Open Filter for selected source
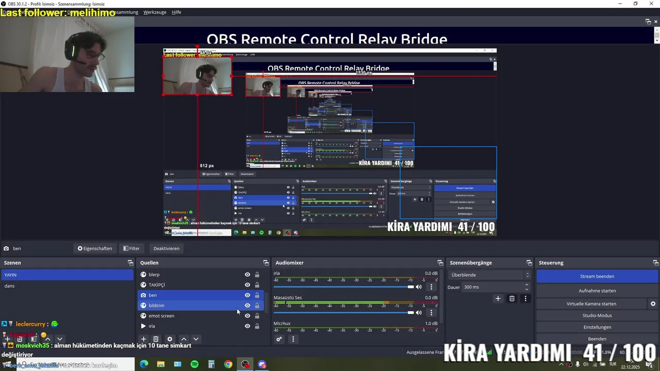The image size is (660, 371). coord(131,248)
